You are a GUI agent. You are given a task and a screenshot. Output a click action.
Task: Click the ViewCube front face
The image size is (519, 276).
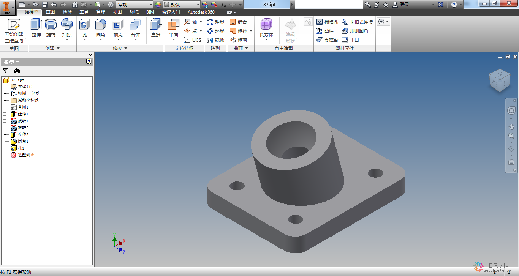click(x=505, y=82)
